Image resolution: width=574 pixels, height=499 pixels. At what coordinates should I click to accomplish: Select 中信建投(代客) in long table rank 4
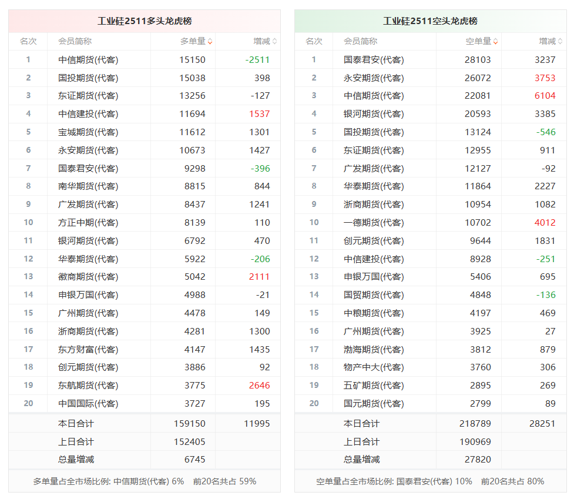[x=88, y=114]
